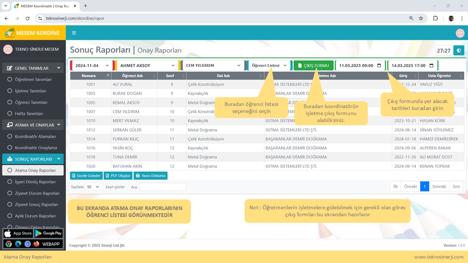Click the shield icon next to timer
The height and width of the screenshot is (263, 468).
pos(459,50)
